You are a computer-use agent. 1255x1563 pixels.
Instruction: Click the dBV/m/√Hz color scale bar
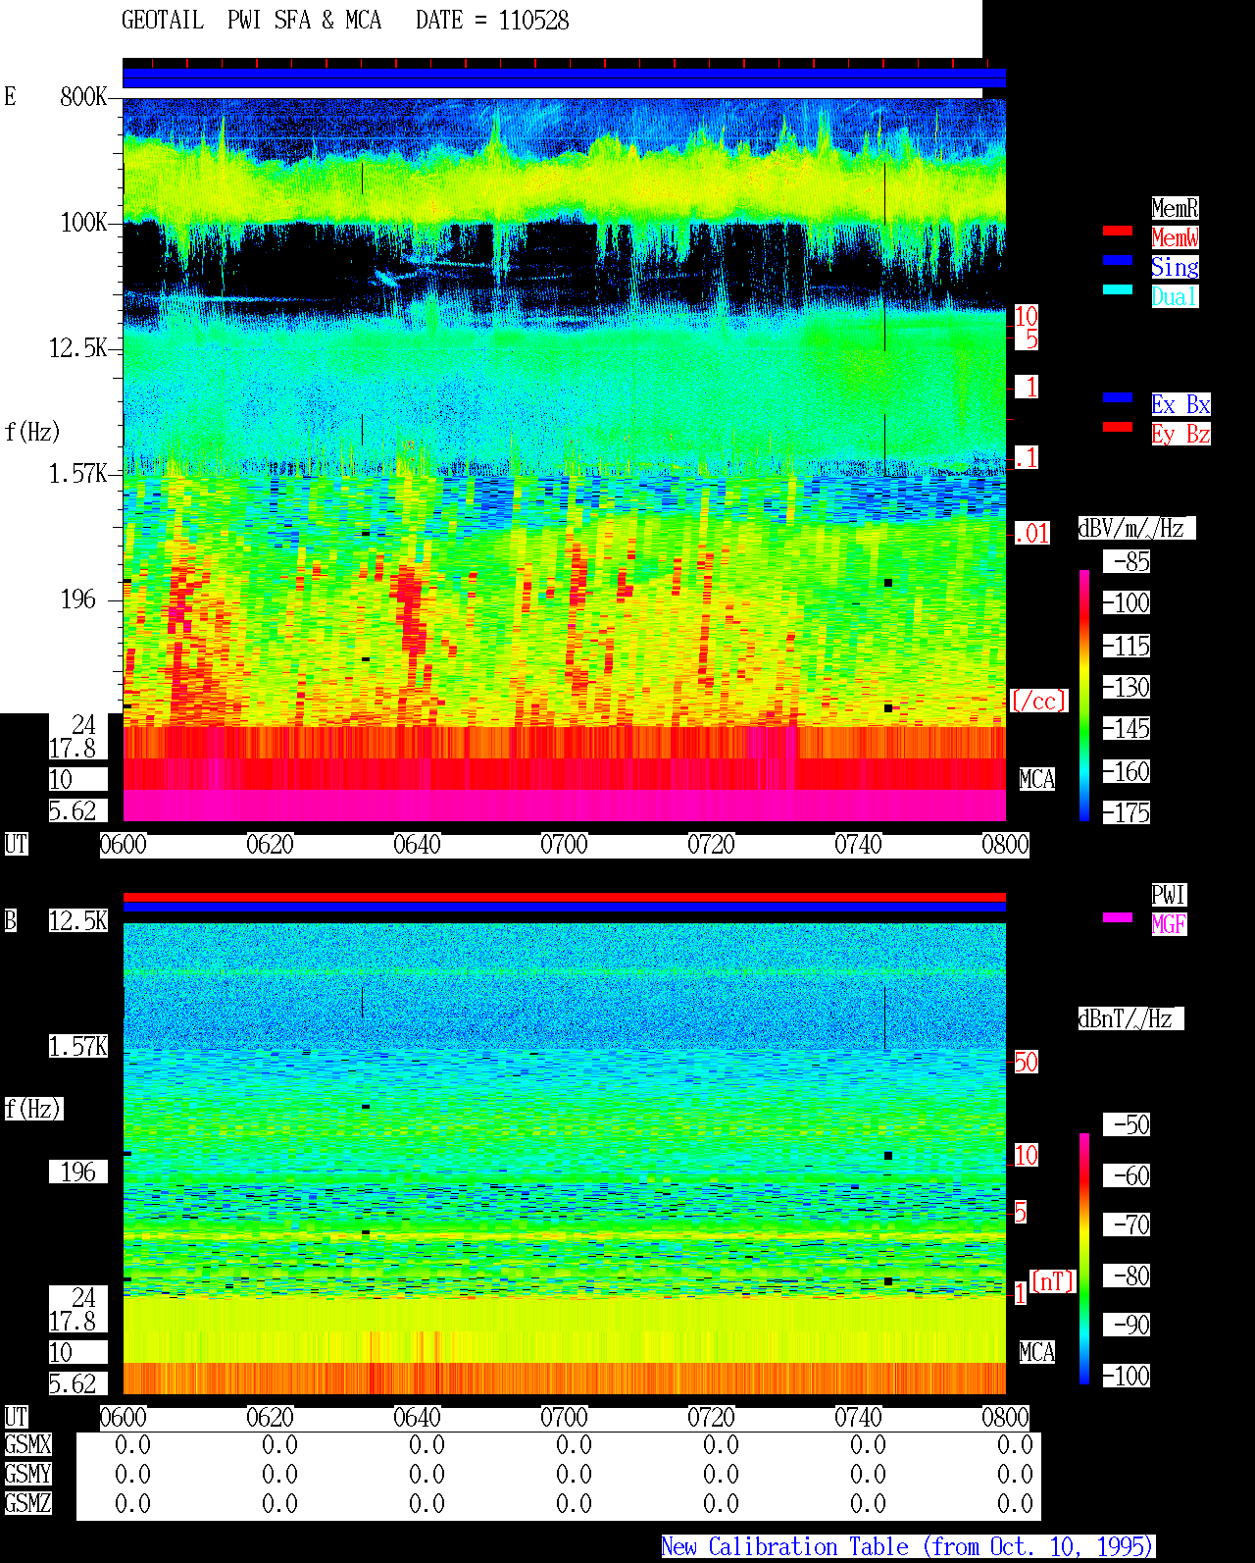[x=1084, y=696]
